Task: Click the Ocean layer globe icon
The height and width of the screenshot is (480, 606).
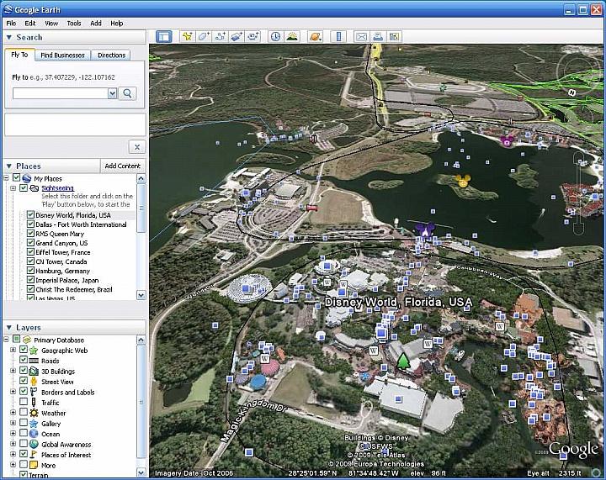Action: [34, 434]
